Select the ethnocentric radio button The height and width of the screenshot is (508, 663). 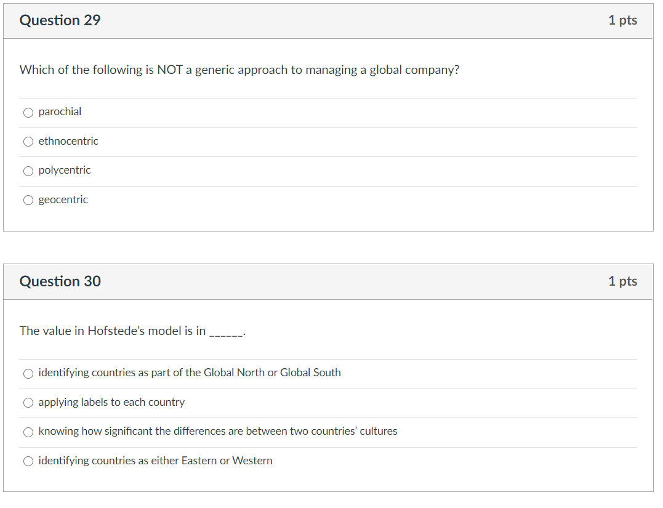click(x=28, y=142)
